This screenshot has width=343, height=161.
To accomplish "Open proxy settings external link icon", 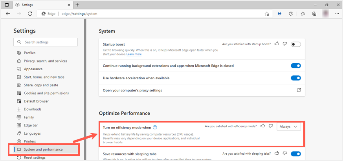I will click(299, 90).
